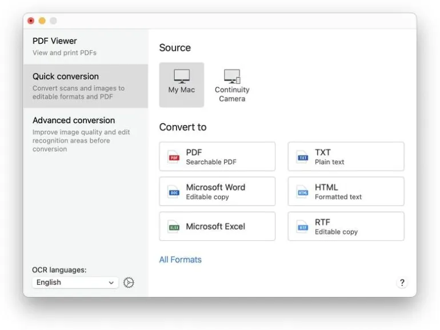Screen dimensions: 440x330
Task: Convert to TXT plain text
Action: point(346,156)
